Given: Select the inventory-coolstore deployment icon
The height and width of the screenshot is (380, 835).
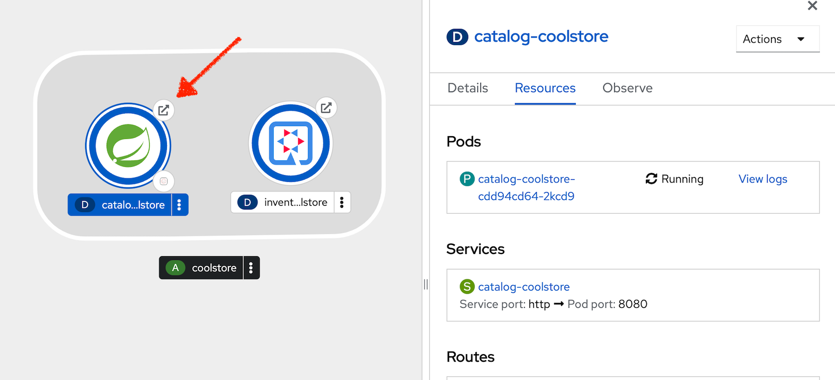Looking at the screenshot, I should pos(290,143).
